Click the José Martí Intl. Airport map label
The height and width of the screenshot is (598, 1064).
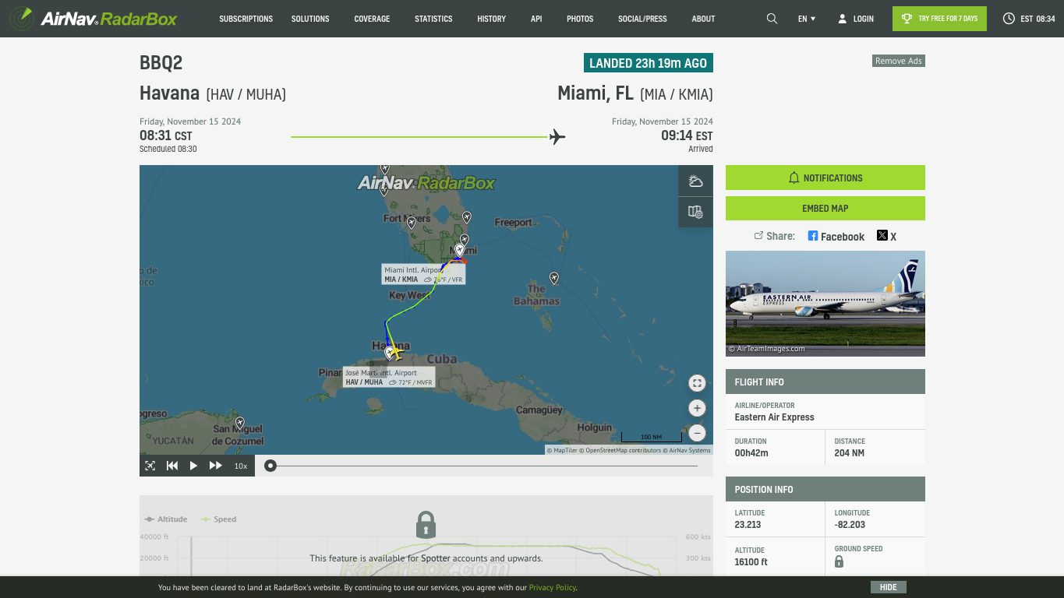click(389, 378)
